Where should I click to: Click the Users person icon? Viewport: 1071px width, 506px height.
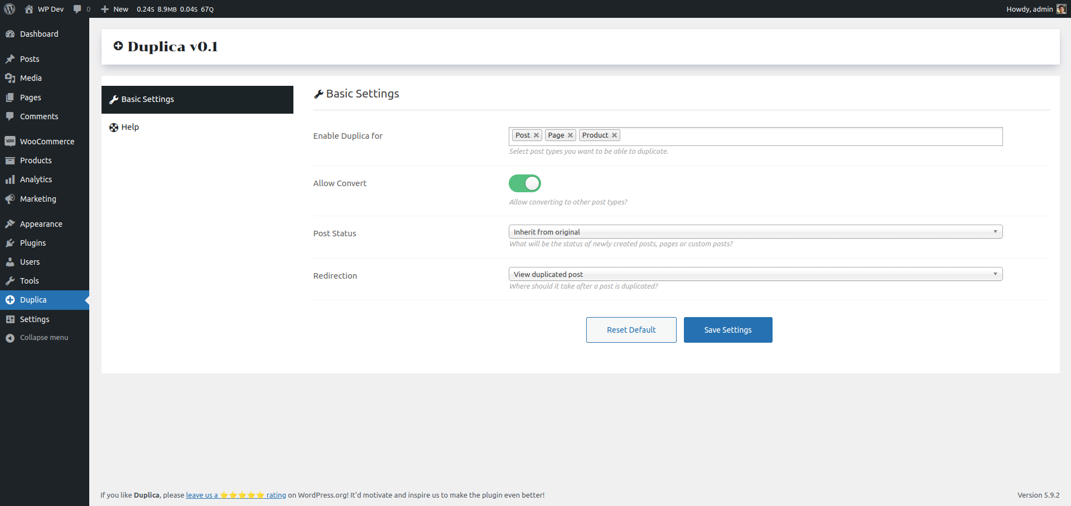(x=10, y=262)
